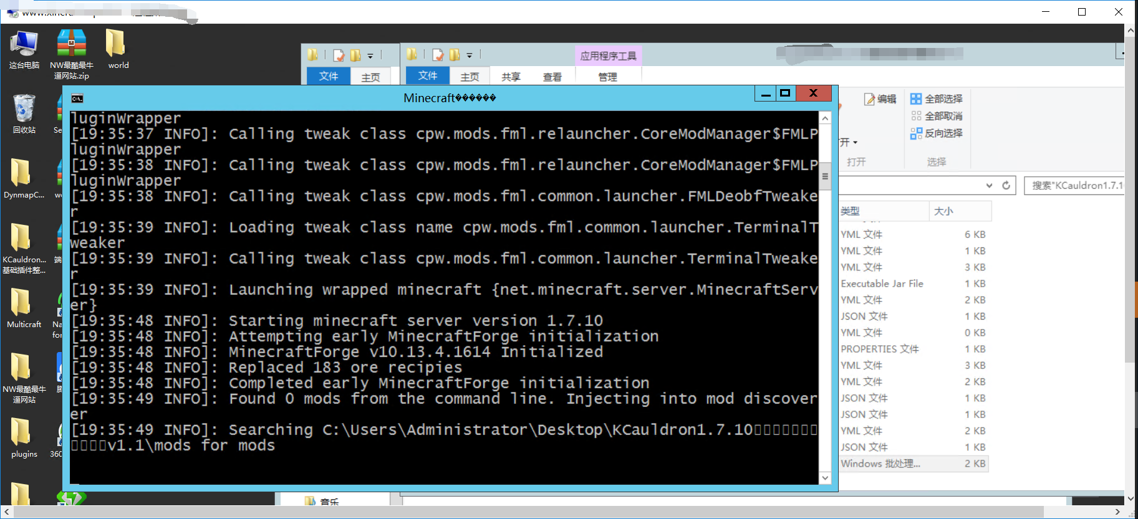1138x519 pixels.
Task: Open the 这台电脑 desktop icon
Action: tap(24, 49)
